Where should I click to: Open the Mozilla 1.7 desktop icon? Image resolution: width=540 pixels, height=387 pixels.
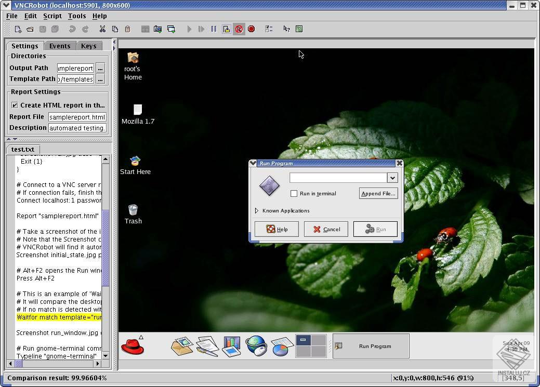coord(138,110)
